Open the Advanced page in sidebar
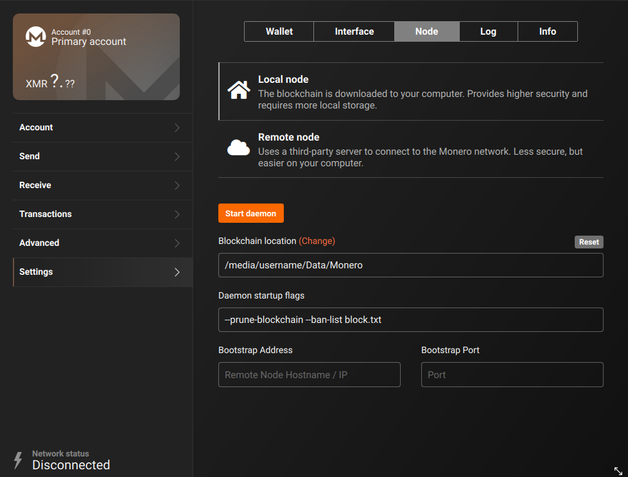The width and height of the screenshot is (628, 477). point(103,243)
